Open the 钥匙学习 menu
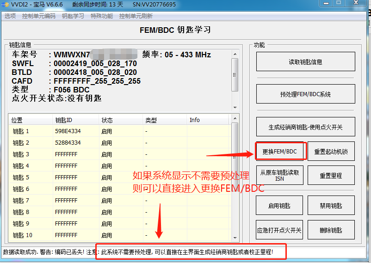This screenshot has height=263, width=371. pos(73,16)
